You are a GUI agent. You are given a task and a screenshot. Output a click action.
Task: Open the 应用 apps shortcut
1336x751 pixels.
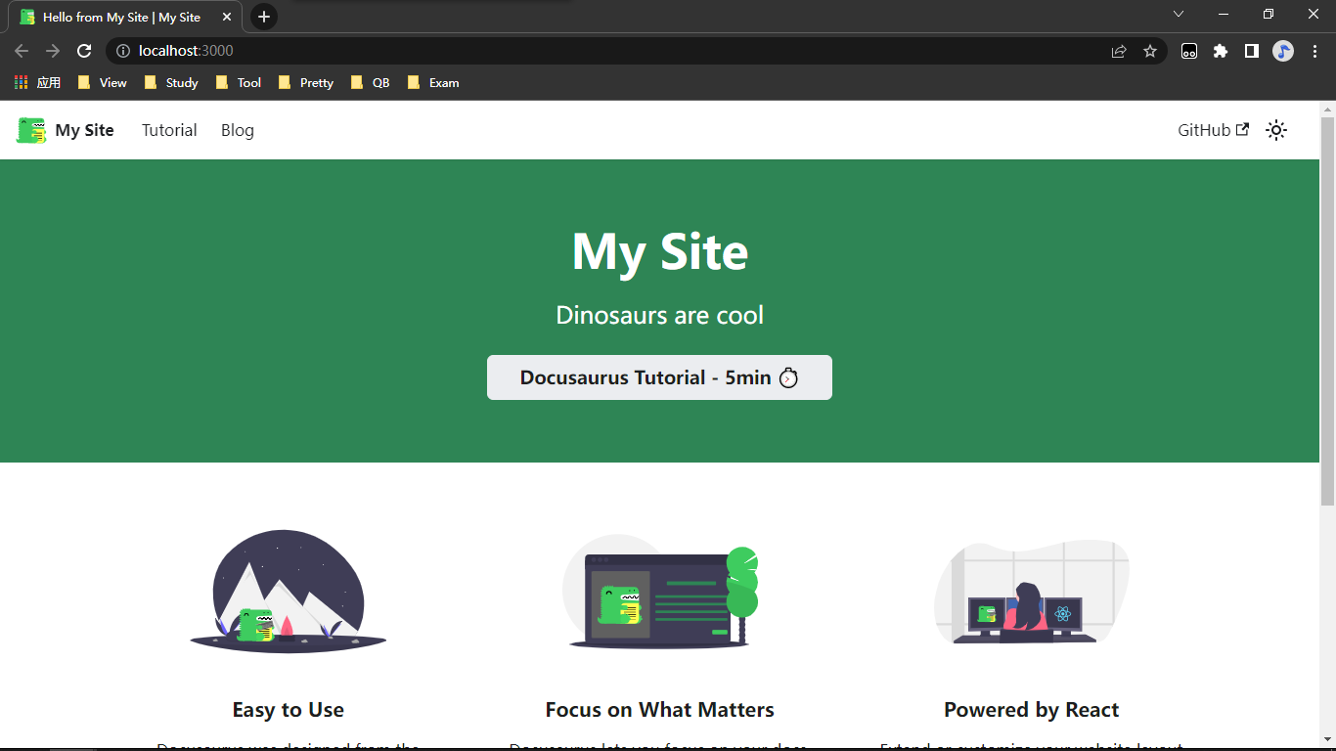click(38, 83)
